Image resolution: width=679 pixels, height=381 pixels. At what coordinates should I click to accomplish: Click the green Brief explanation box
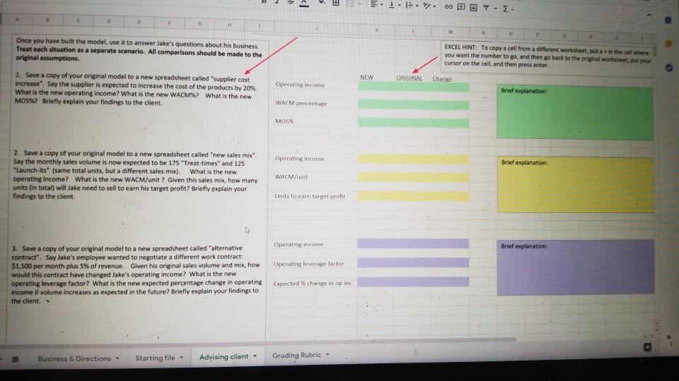(575, 112)
